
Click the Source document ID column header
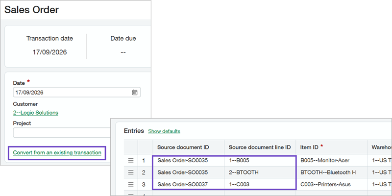tap(189, 147)
